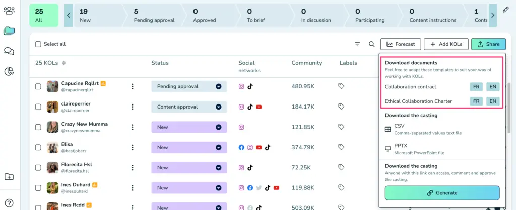Open the help question mark icon
This screenshot has width=516, height=210.
point(10,203)
